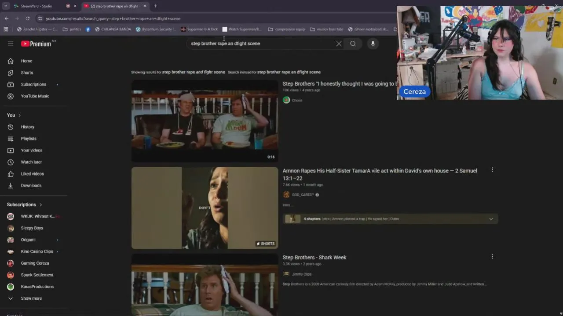563x316 pixels.
Task: Start voice search with the microphone icon
Action: click(x=373, y=43)
